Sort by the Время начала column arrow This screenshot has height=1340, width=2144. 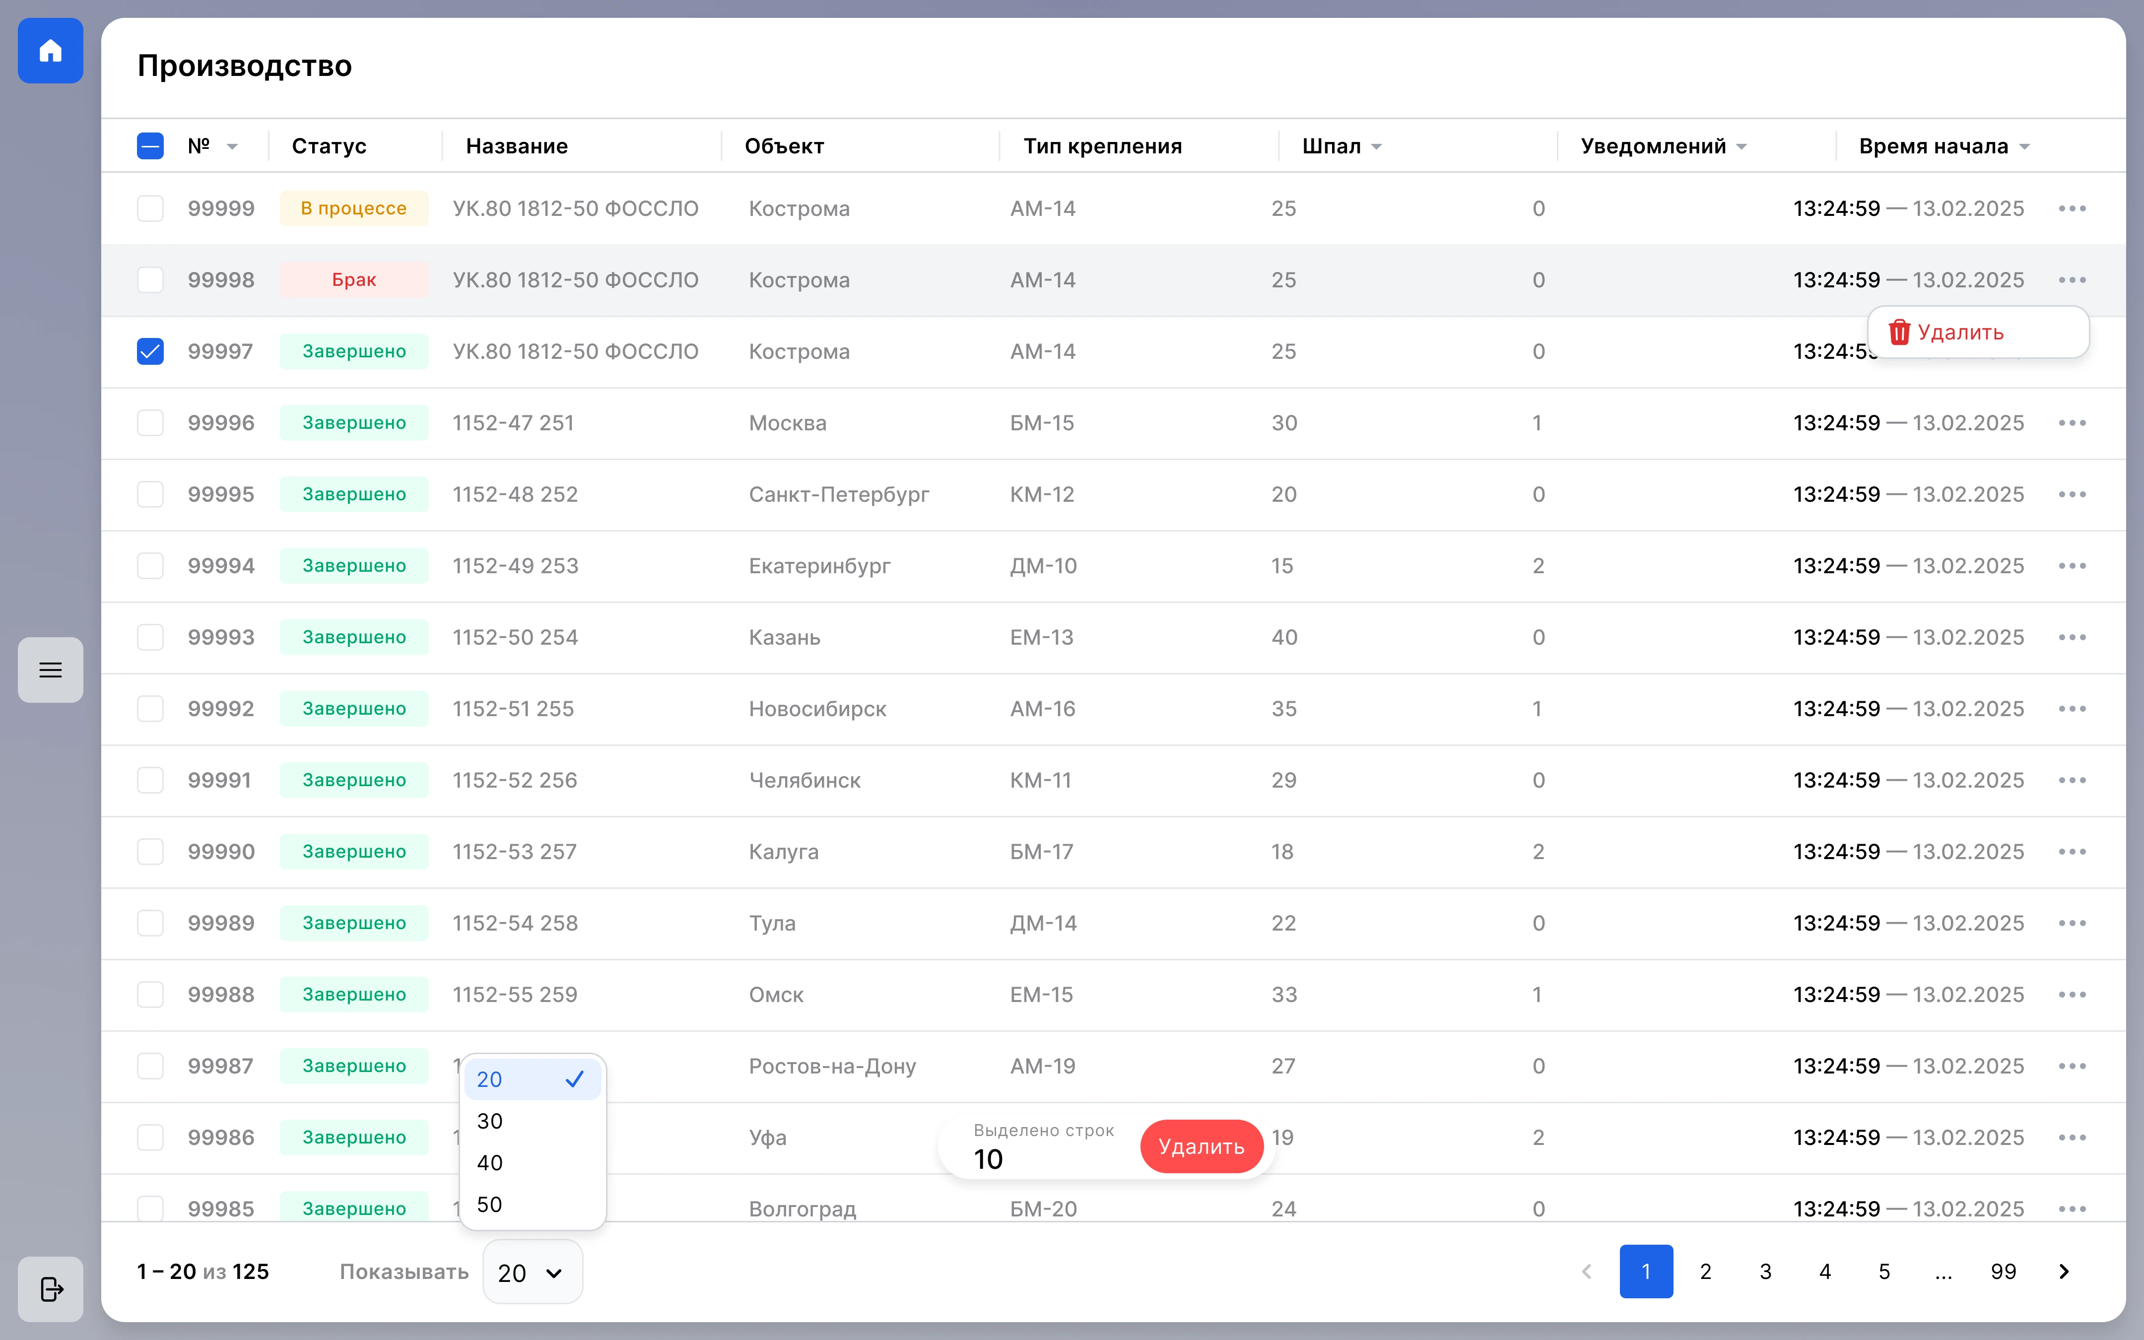[x=2024, y=147]
